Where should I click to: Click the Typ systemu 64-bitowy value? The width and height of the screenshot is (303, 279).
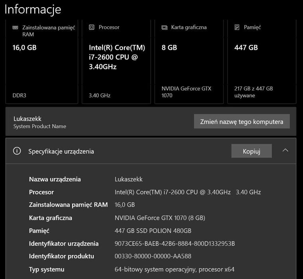coord(174,269)
